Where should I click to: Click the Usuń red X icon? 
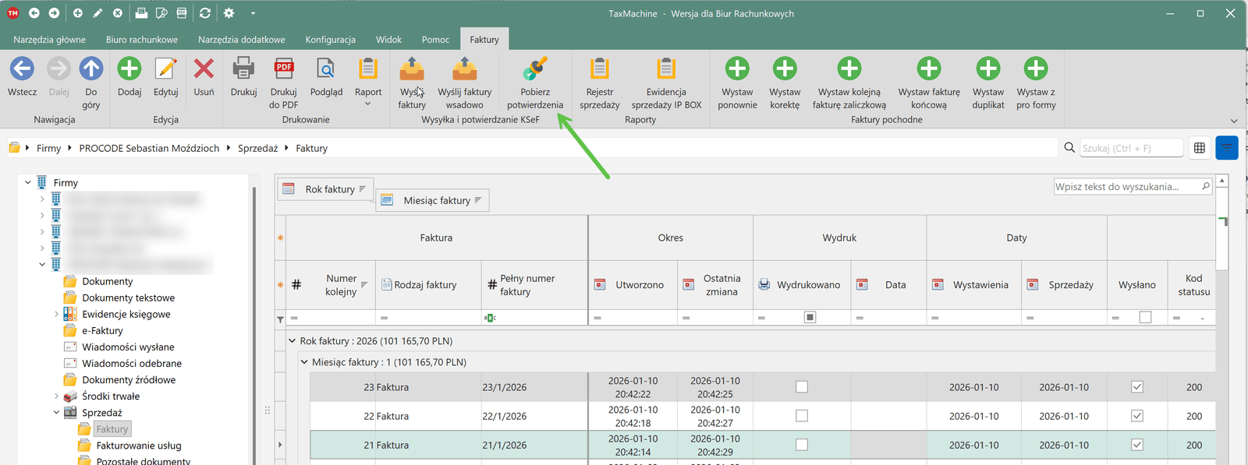coord(204,70)
